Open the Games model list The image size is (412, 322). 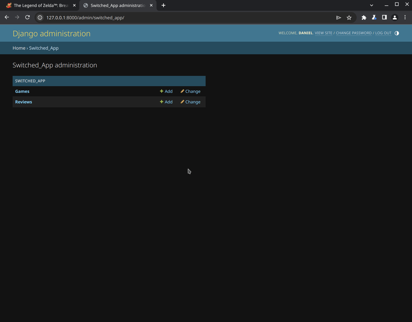[22, 91]
